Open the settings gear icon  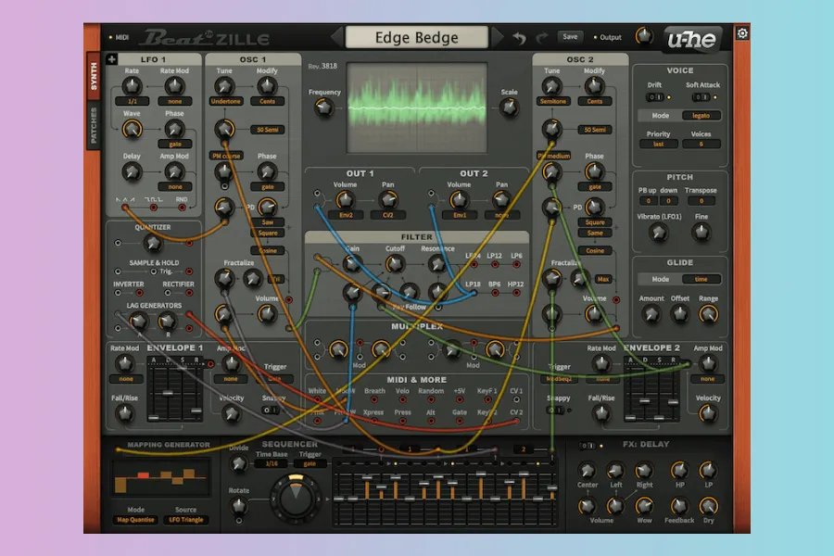742,33
